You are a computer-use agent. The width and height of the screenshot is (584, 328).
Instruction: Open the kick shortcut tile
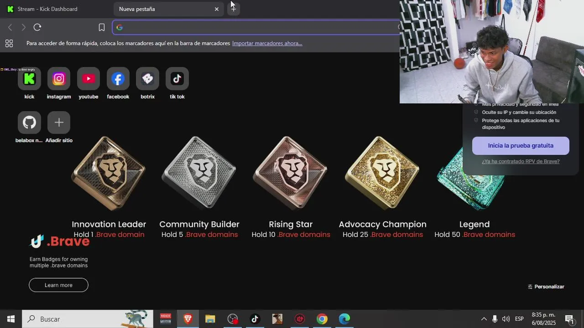29,79
